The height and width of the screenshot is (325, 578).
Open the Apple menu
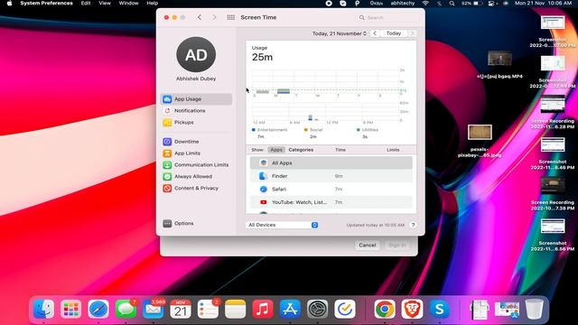tap(10, 4)
